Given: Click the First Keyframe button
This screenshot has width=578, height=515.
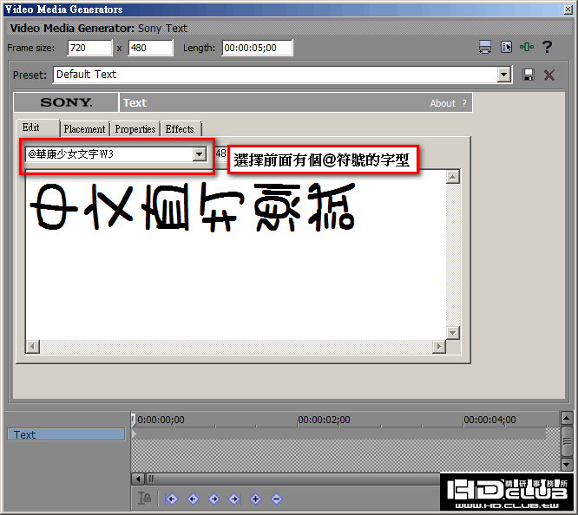Looking at the screenshot, I should 172,499.
